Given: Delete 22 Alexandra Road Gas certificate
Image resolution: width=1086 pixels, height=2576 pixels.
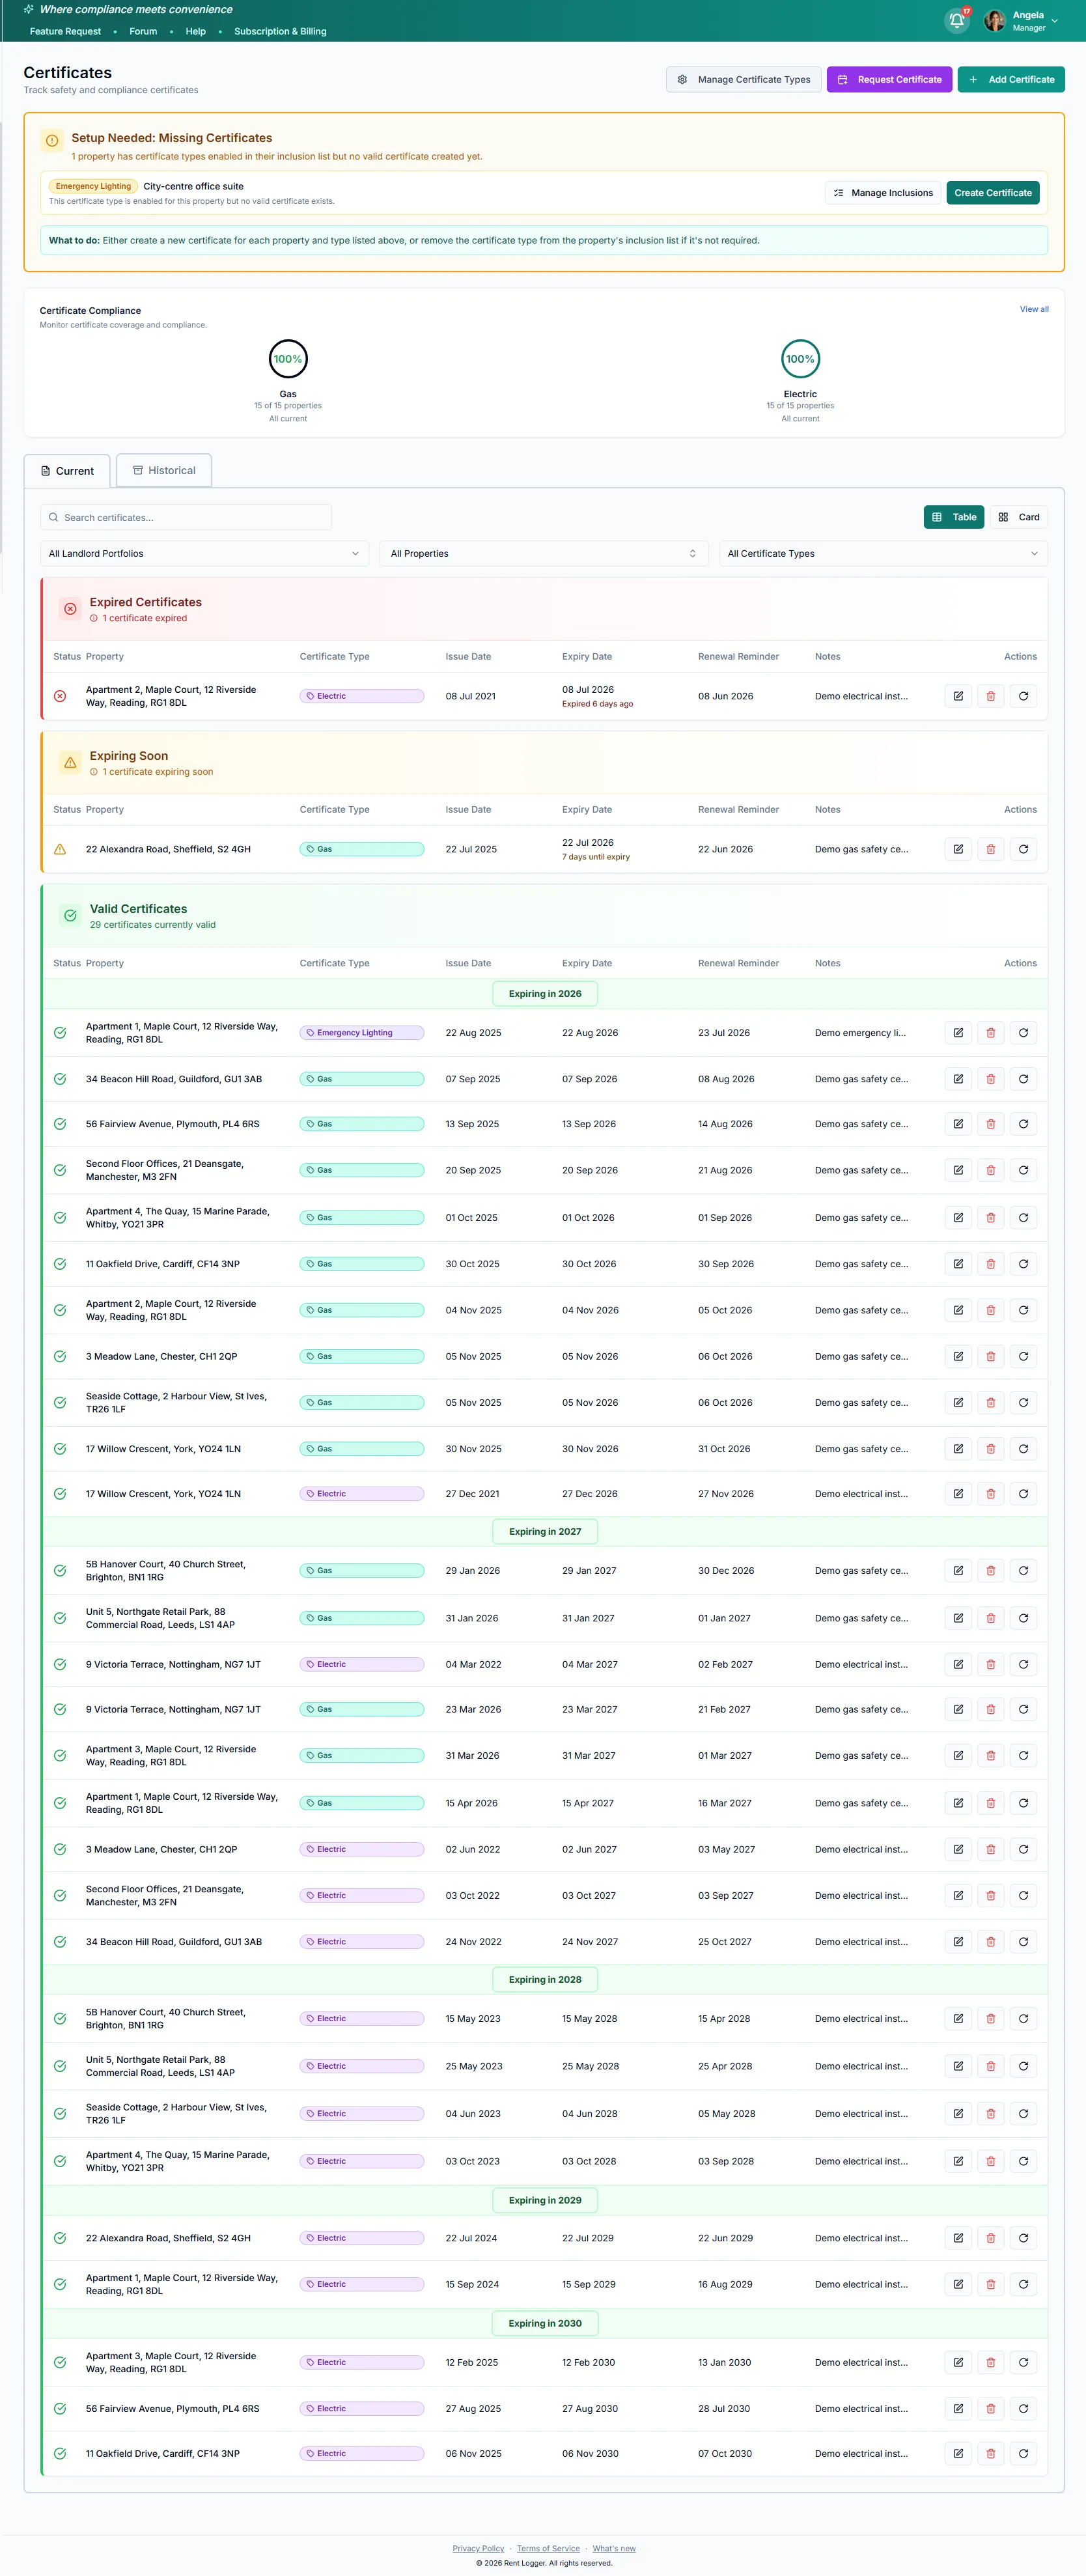Looking at the screenshot, I should (991, 849).
